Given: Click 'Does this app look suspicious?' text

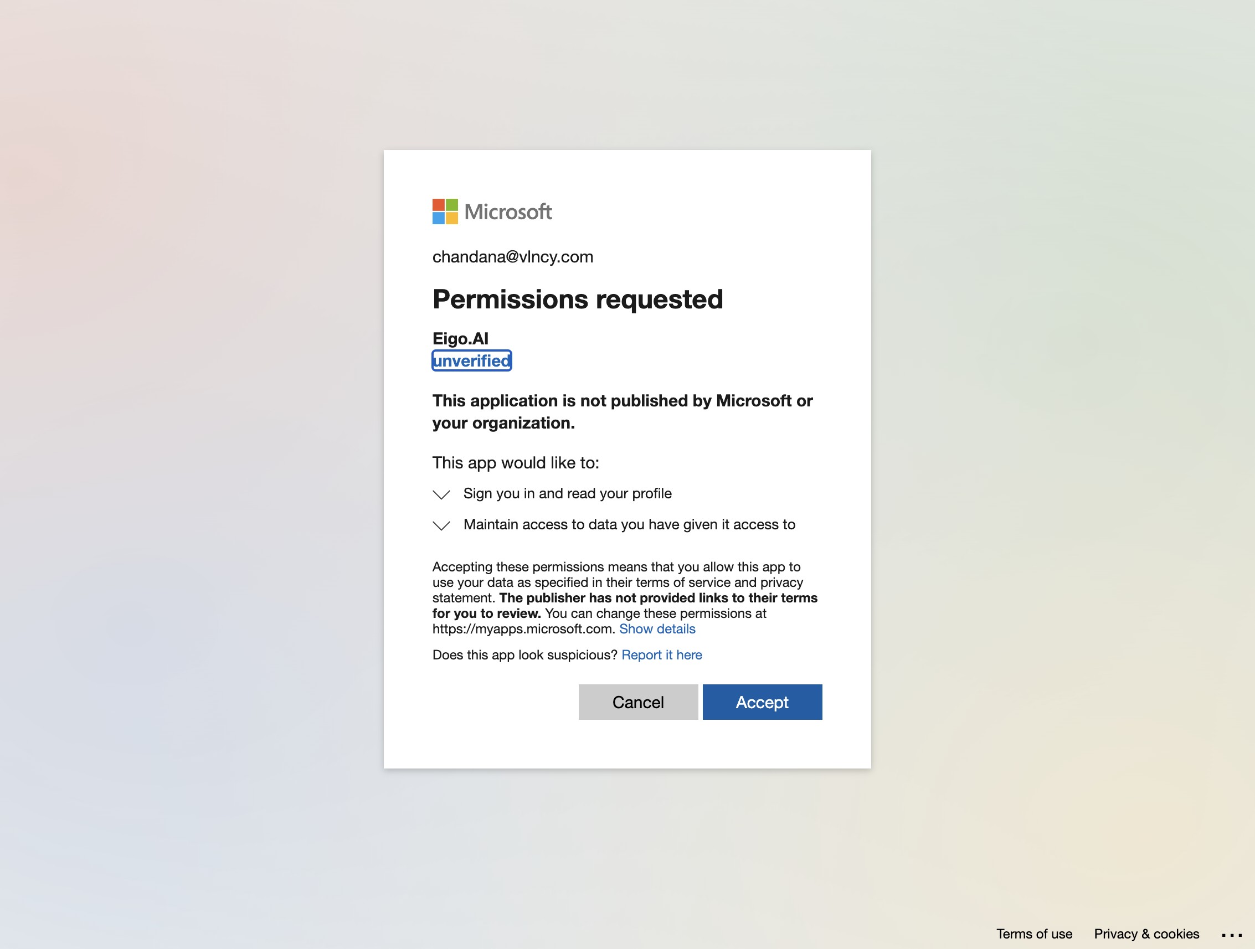Looking at the screenshot, I should [x=525, y=655].
